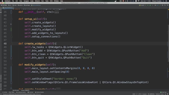This screenshot has width=169, height=95.
Task: Open the Apple menu
Action: click(2, 1)
